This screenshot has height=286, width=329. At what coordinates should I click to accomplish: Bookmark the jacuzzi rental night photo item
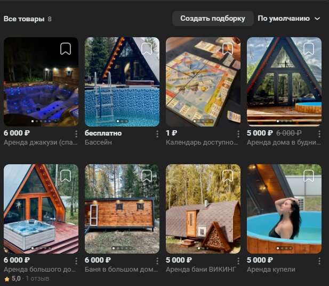[66, 48]
